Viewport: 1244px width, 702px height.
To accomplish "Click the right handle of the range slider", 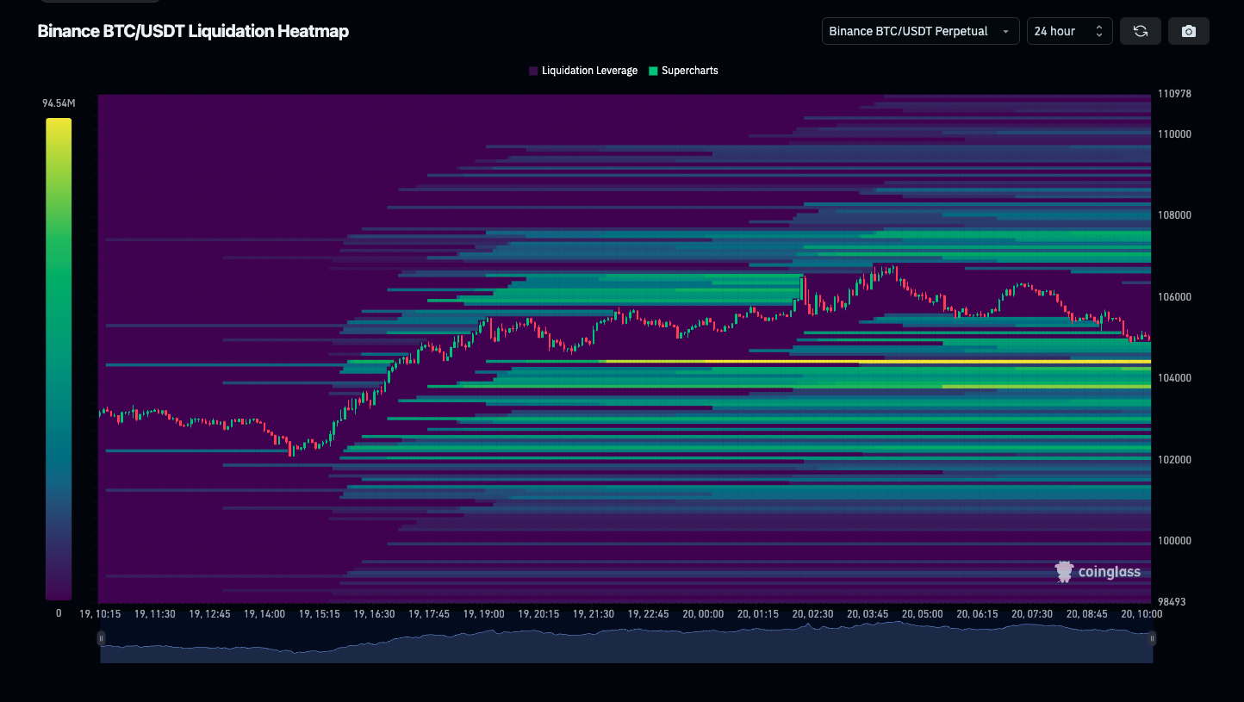I will (1153, 638).
